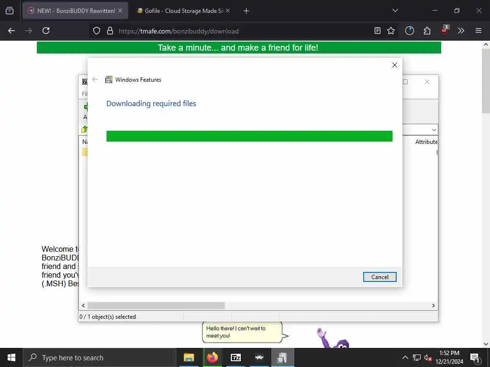Close the BonziBUDDY Rewritten tab

pos(120,11)
